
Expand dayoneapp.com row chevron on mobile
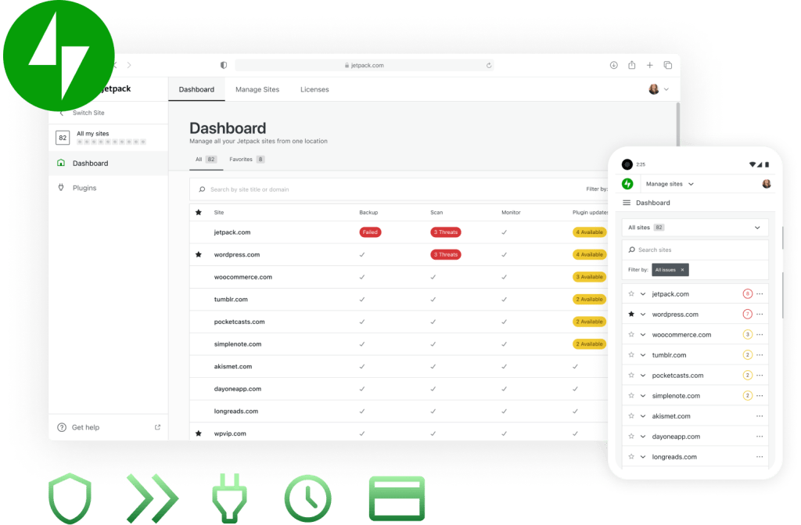(643, 437)
